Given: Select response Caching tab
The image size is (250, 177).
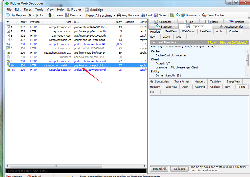Looking at the screenshot, I should point(200,87).
